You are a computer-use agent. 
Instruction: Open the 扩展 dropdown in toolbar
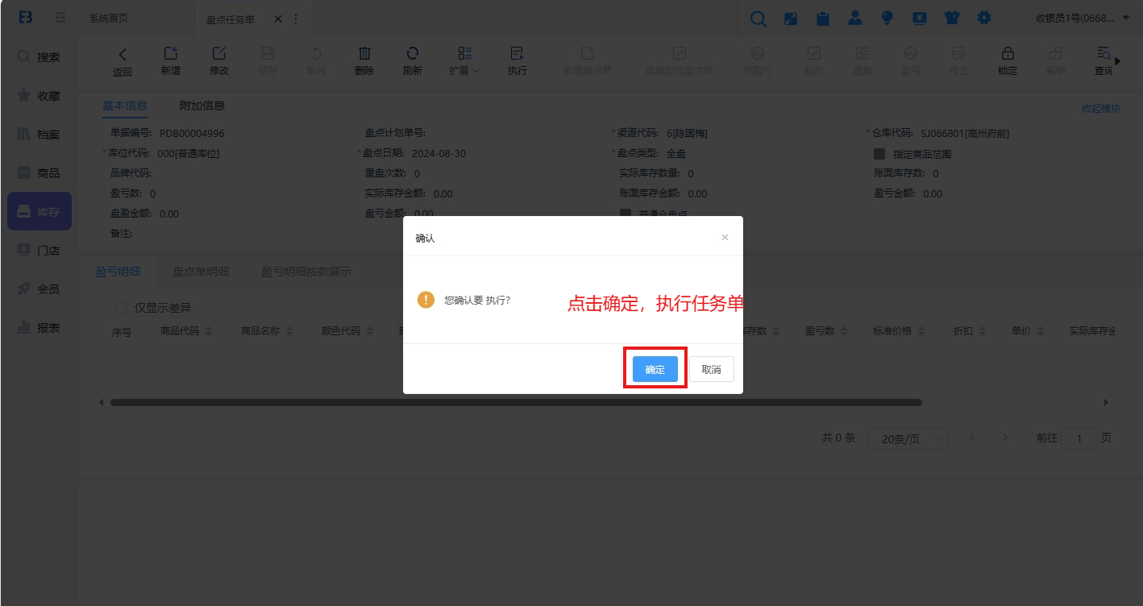(x=465, y=60)
